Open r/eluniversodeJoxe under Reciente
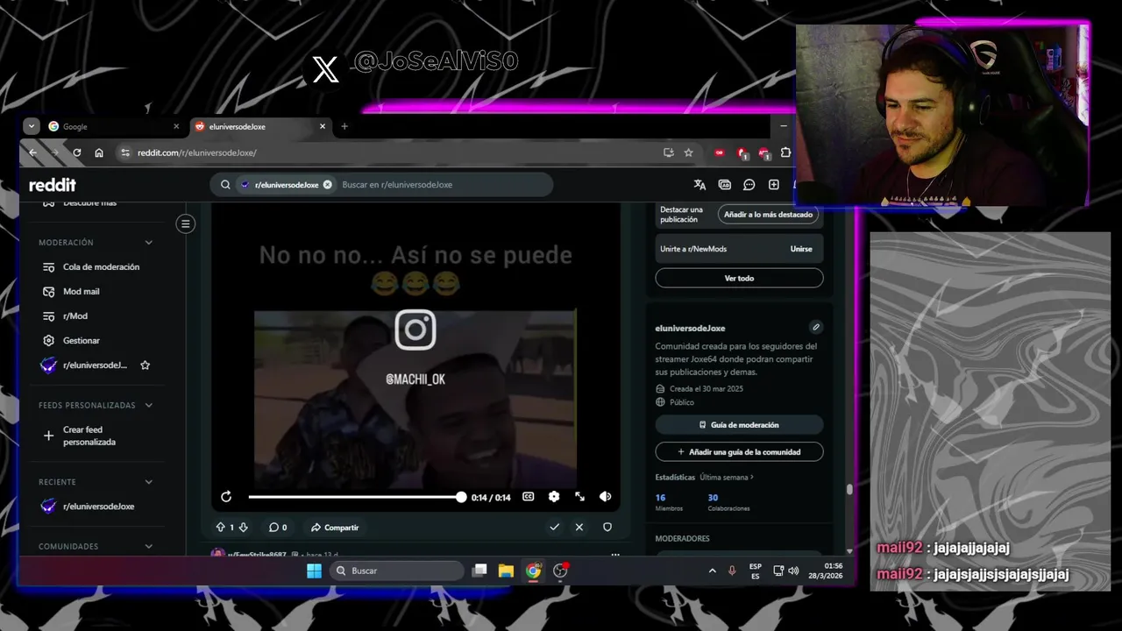The width and height of the screenshot is (1122, 631). pos(98,507)
